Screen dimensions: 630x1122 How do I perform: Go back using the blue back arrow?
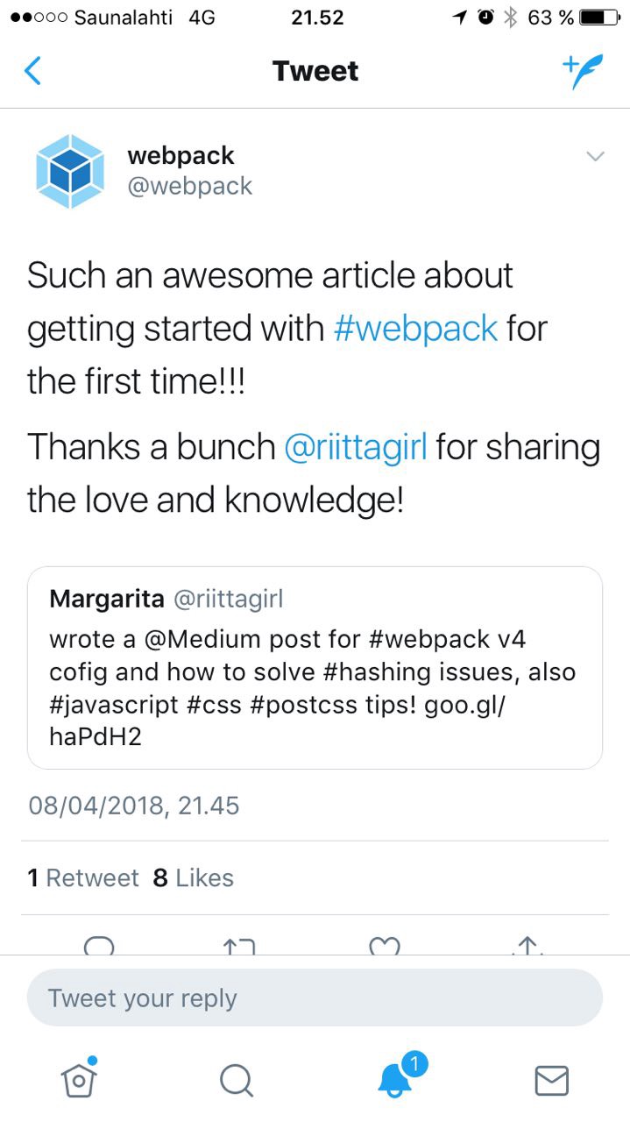(x=32, y=71)
